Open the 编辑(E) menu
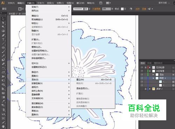This screenshot has width=175, height=129. tap(21, 3)
